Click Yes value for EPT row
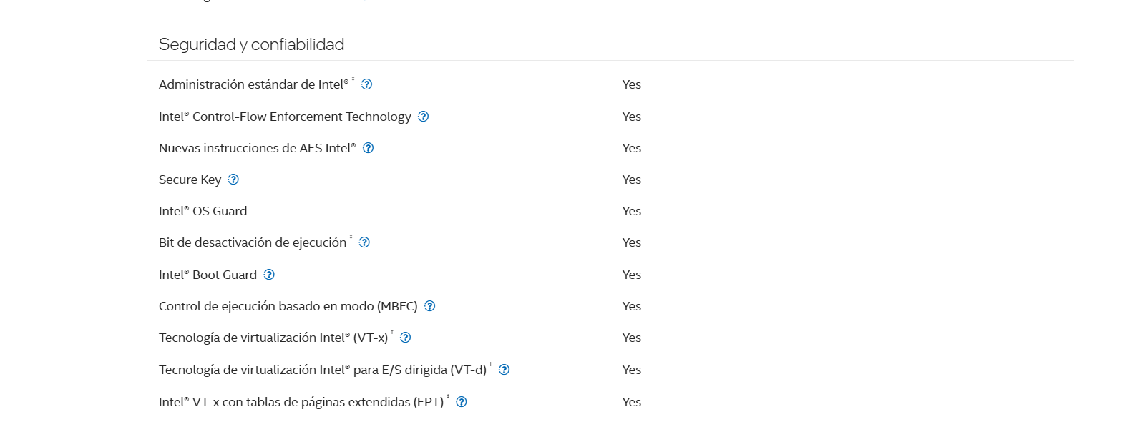The image size is (1127, 427). 631,402
